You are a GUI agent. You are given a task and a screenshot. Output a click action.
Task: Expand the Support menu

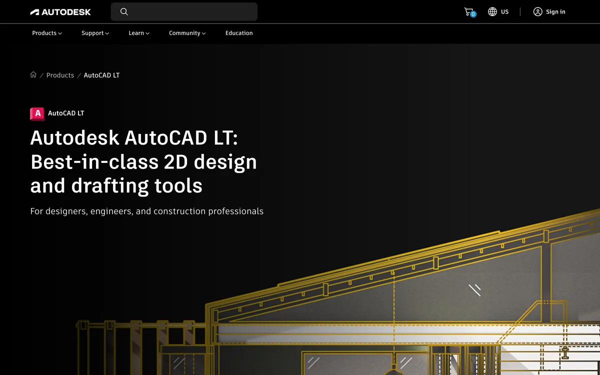tap(95, 33)
